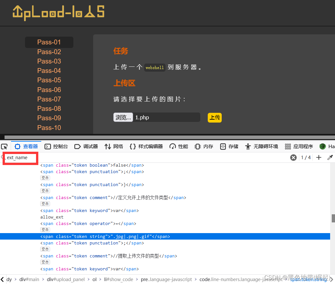Viewport: 335px width, 284px height.
Task: Click the allow_ext text node
Action: [52, 217]
